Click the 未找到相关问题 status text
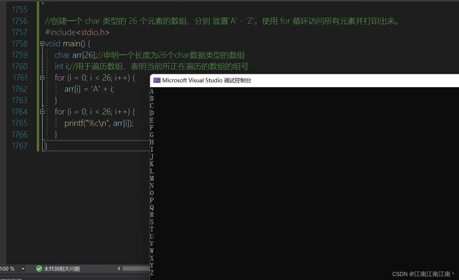The image size is (459, 280). 62,269
